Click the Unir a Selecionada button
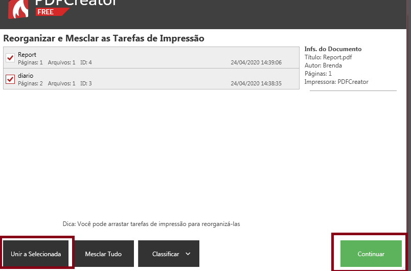 click(36, 254)
